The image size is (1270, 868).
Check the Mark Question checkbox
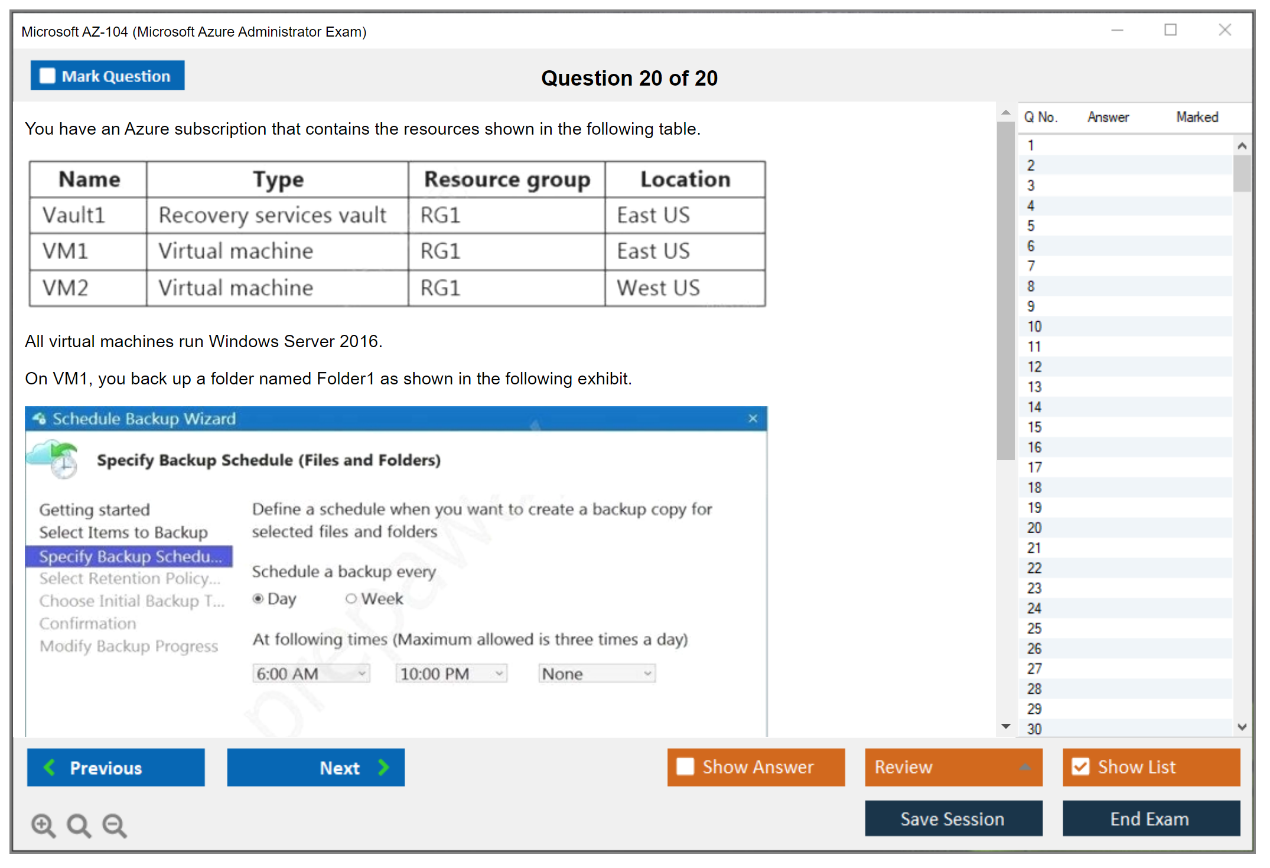[x=47, y=76]
